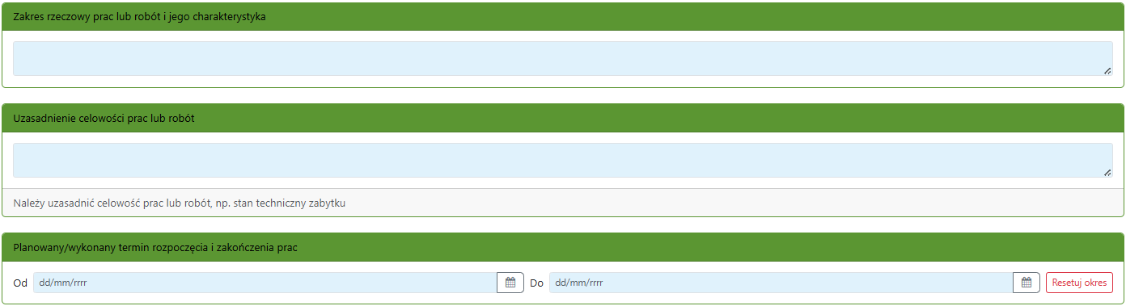Select the hint 'Należy uzasadnić celowość prac' text
The height and width of the screenshot is (306, 1126).
180,203
